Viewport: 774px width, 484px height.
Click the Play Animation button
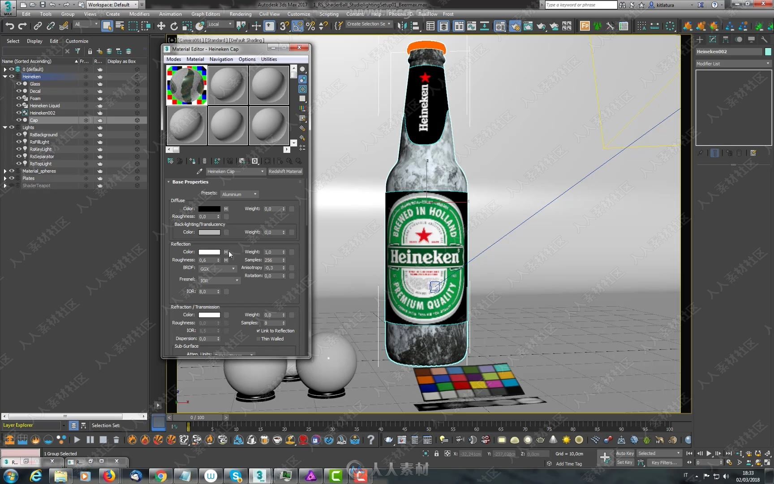[x=709, y=454]
